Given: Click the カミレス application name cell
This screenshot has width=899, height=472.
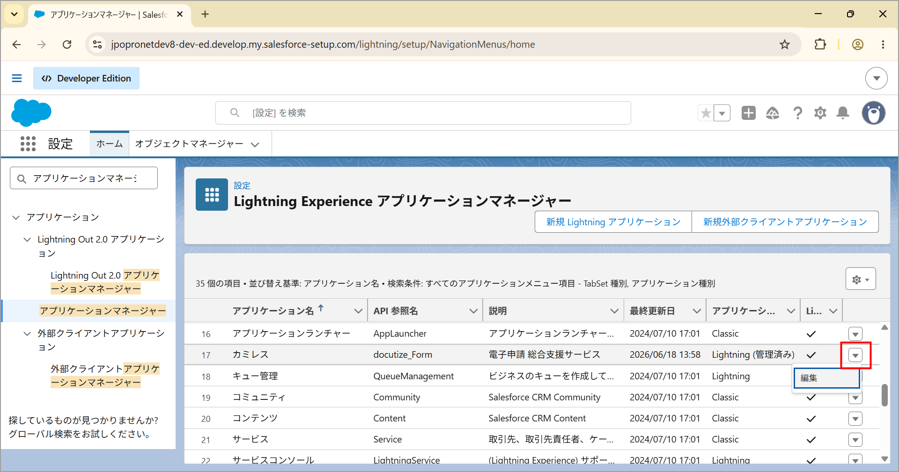Looking at the screenshot, I should 251,354.
